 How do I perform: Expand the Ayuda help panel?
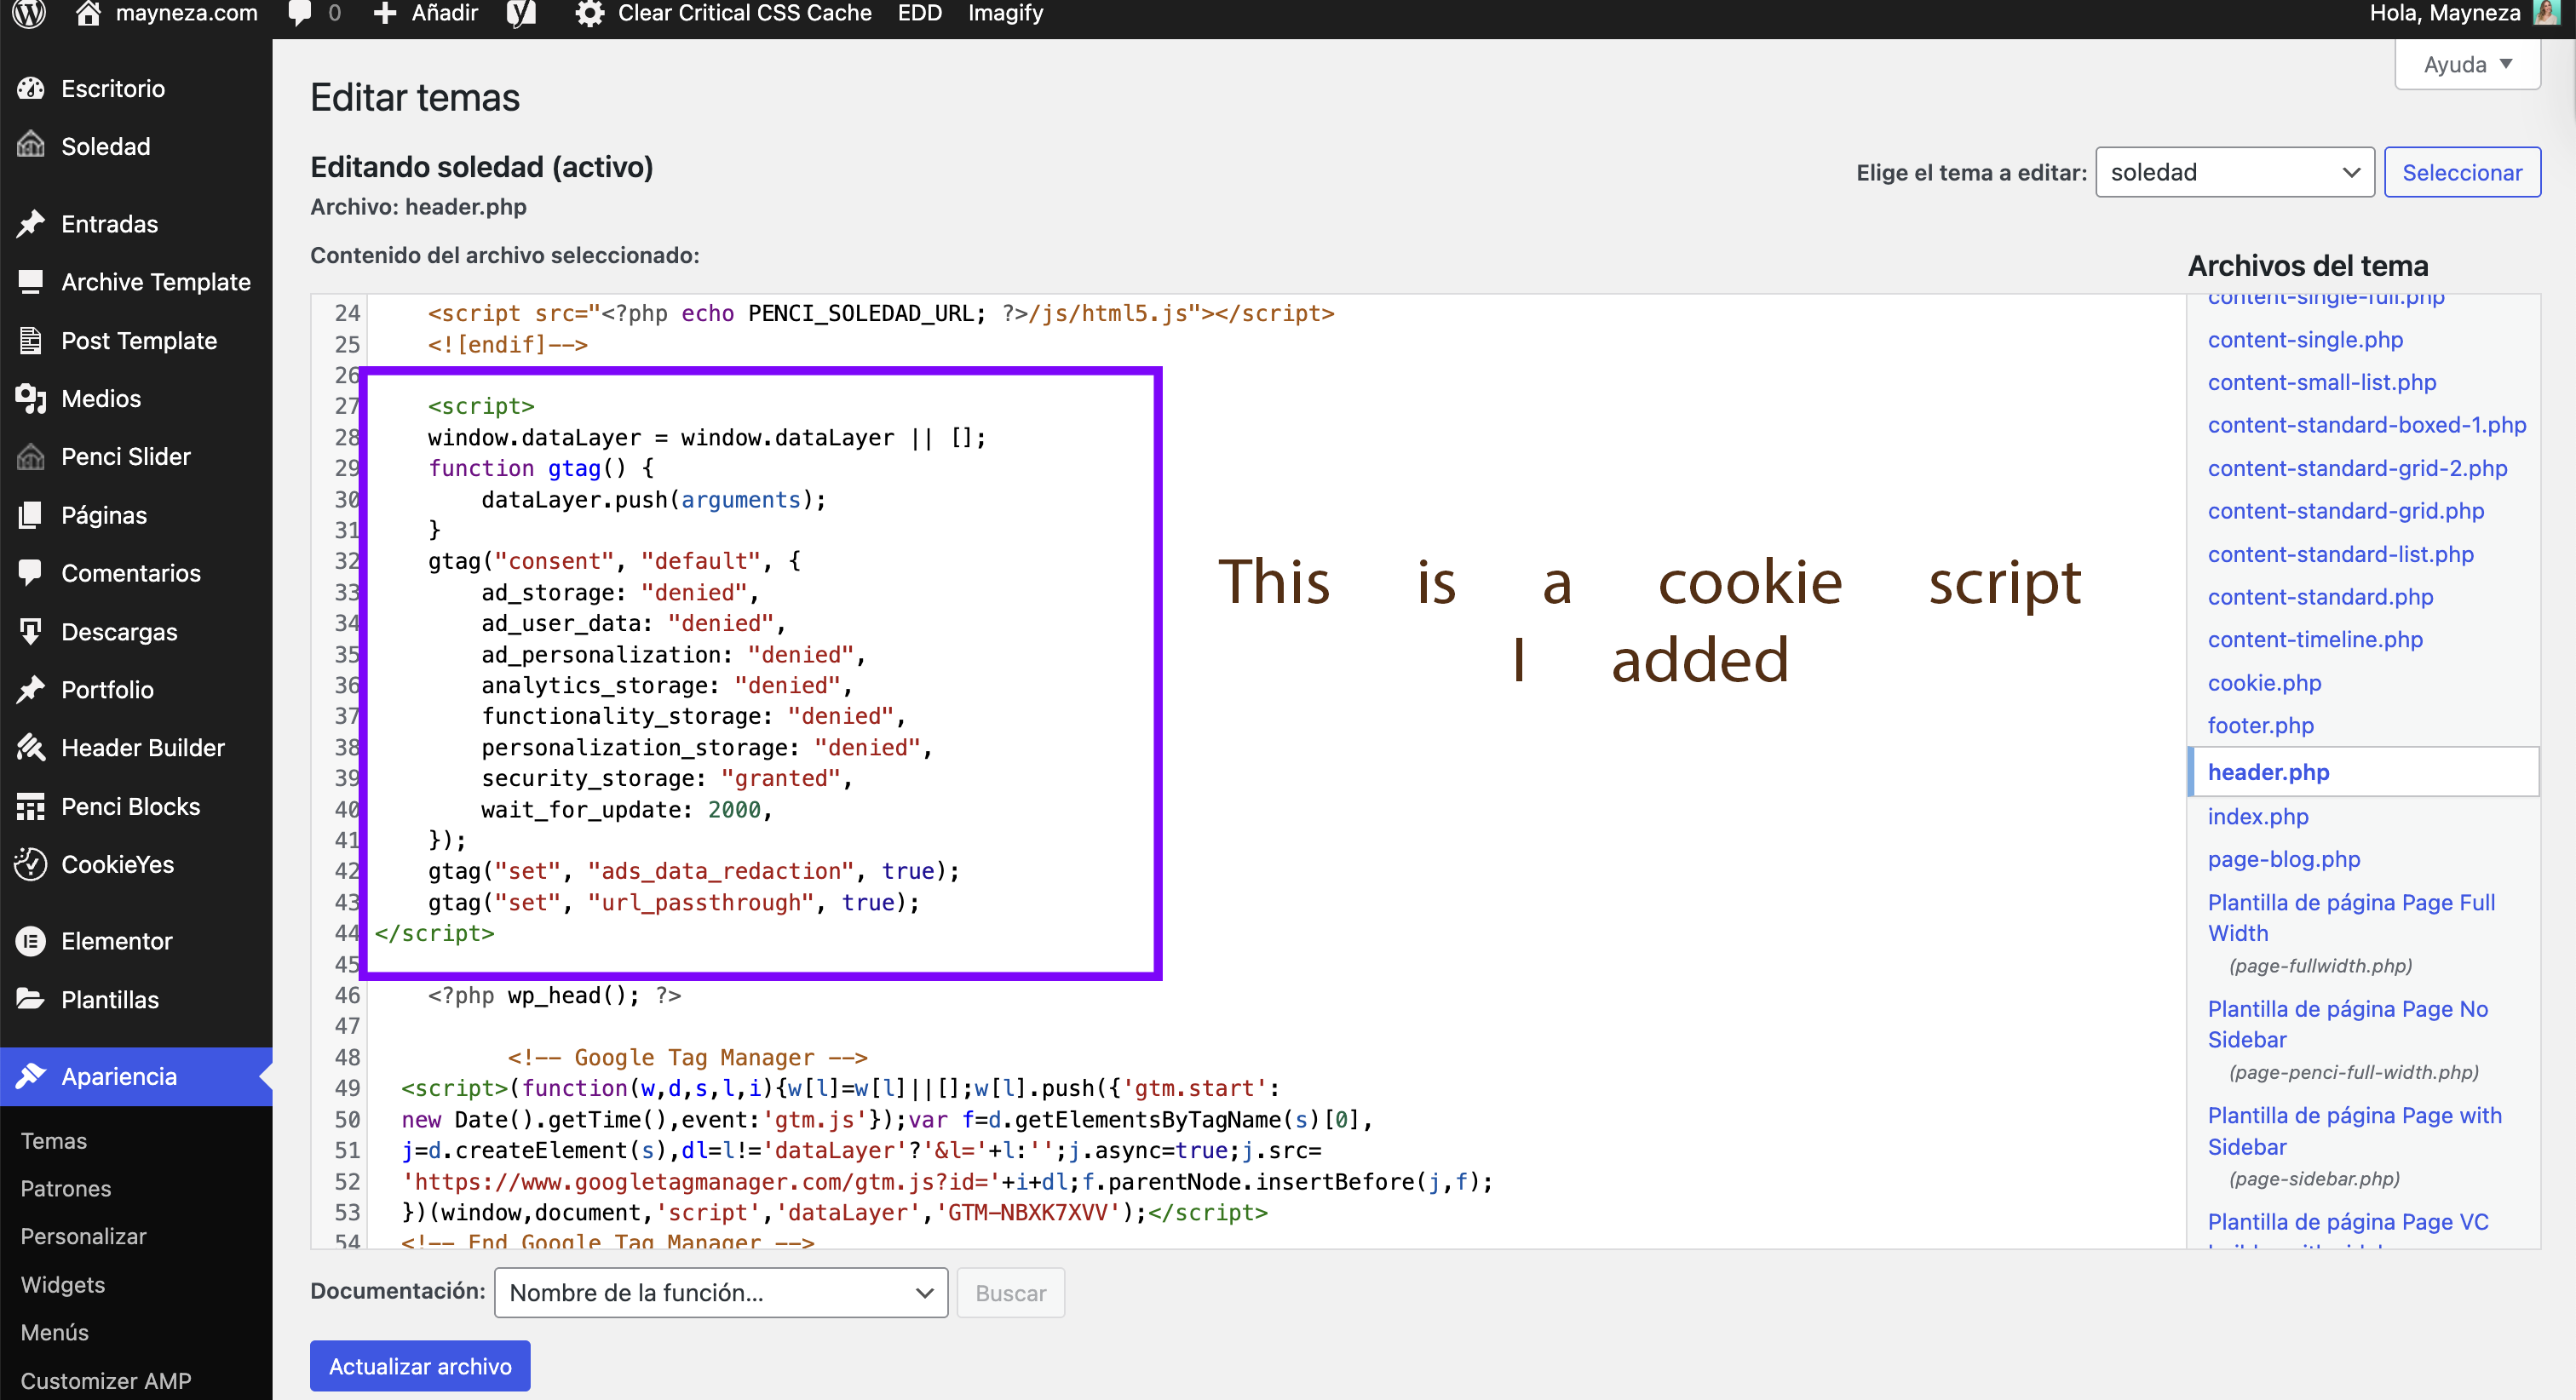tap(2466, 65)
